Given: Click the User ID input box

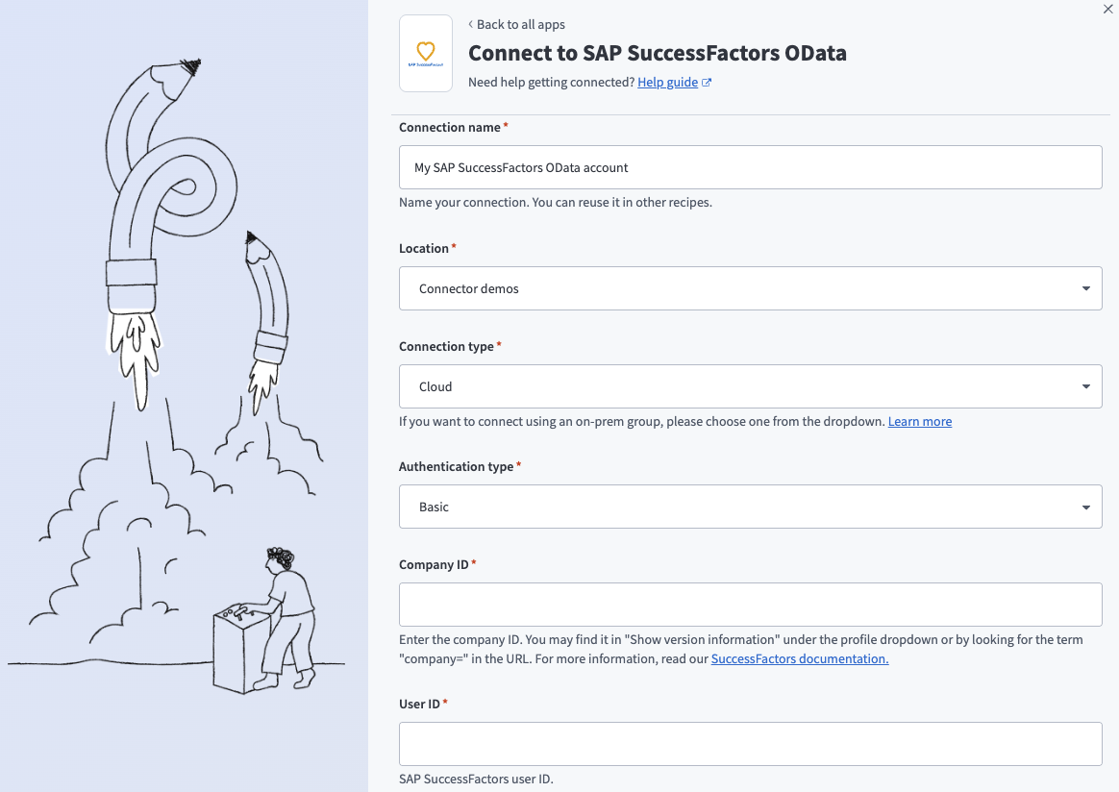Looking at the screenshot, I should [x=750, y=743].
